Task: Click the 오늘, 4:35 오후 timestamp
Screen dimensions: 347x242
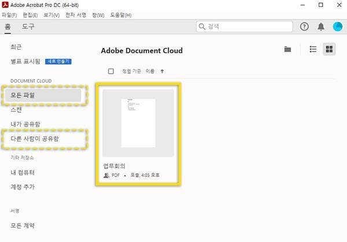Action: click(145, 175)
